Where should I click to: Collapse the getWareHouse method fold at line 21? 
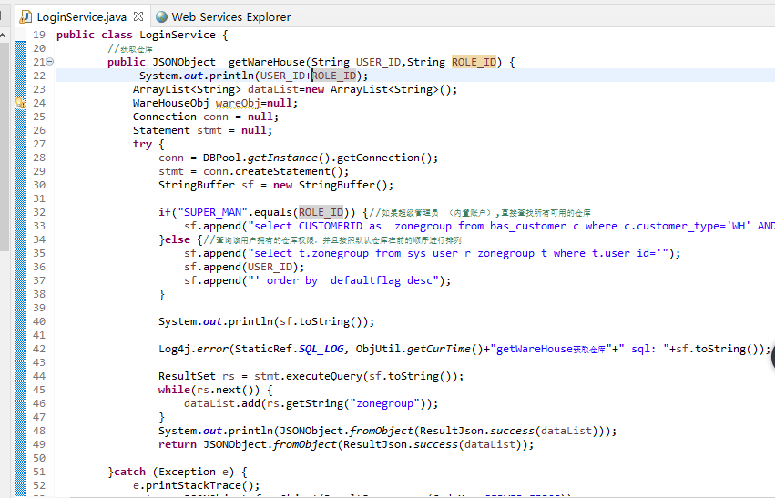50,62
